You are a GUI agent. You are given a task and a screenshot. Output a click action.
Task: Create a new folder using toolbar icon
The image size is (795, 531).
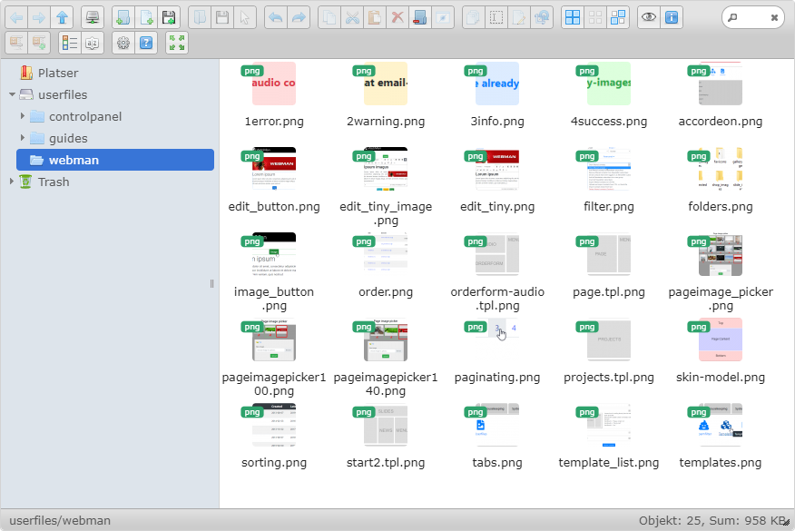[123, 17]
